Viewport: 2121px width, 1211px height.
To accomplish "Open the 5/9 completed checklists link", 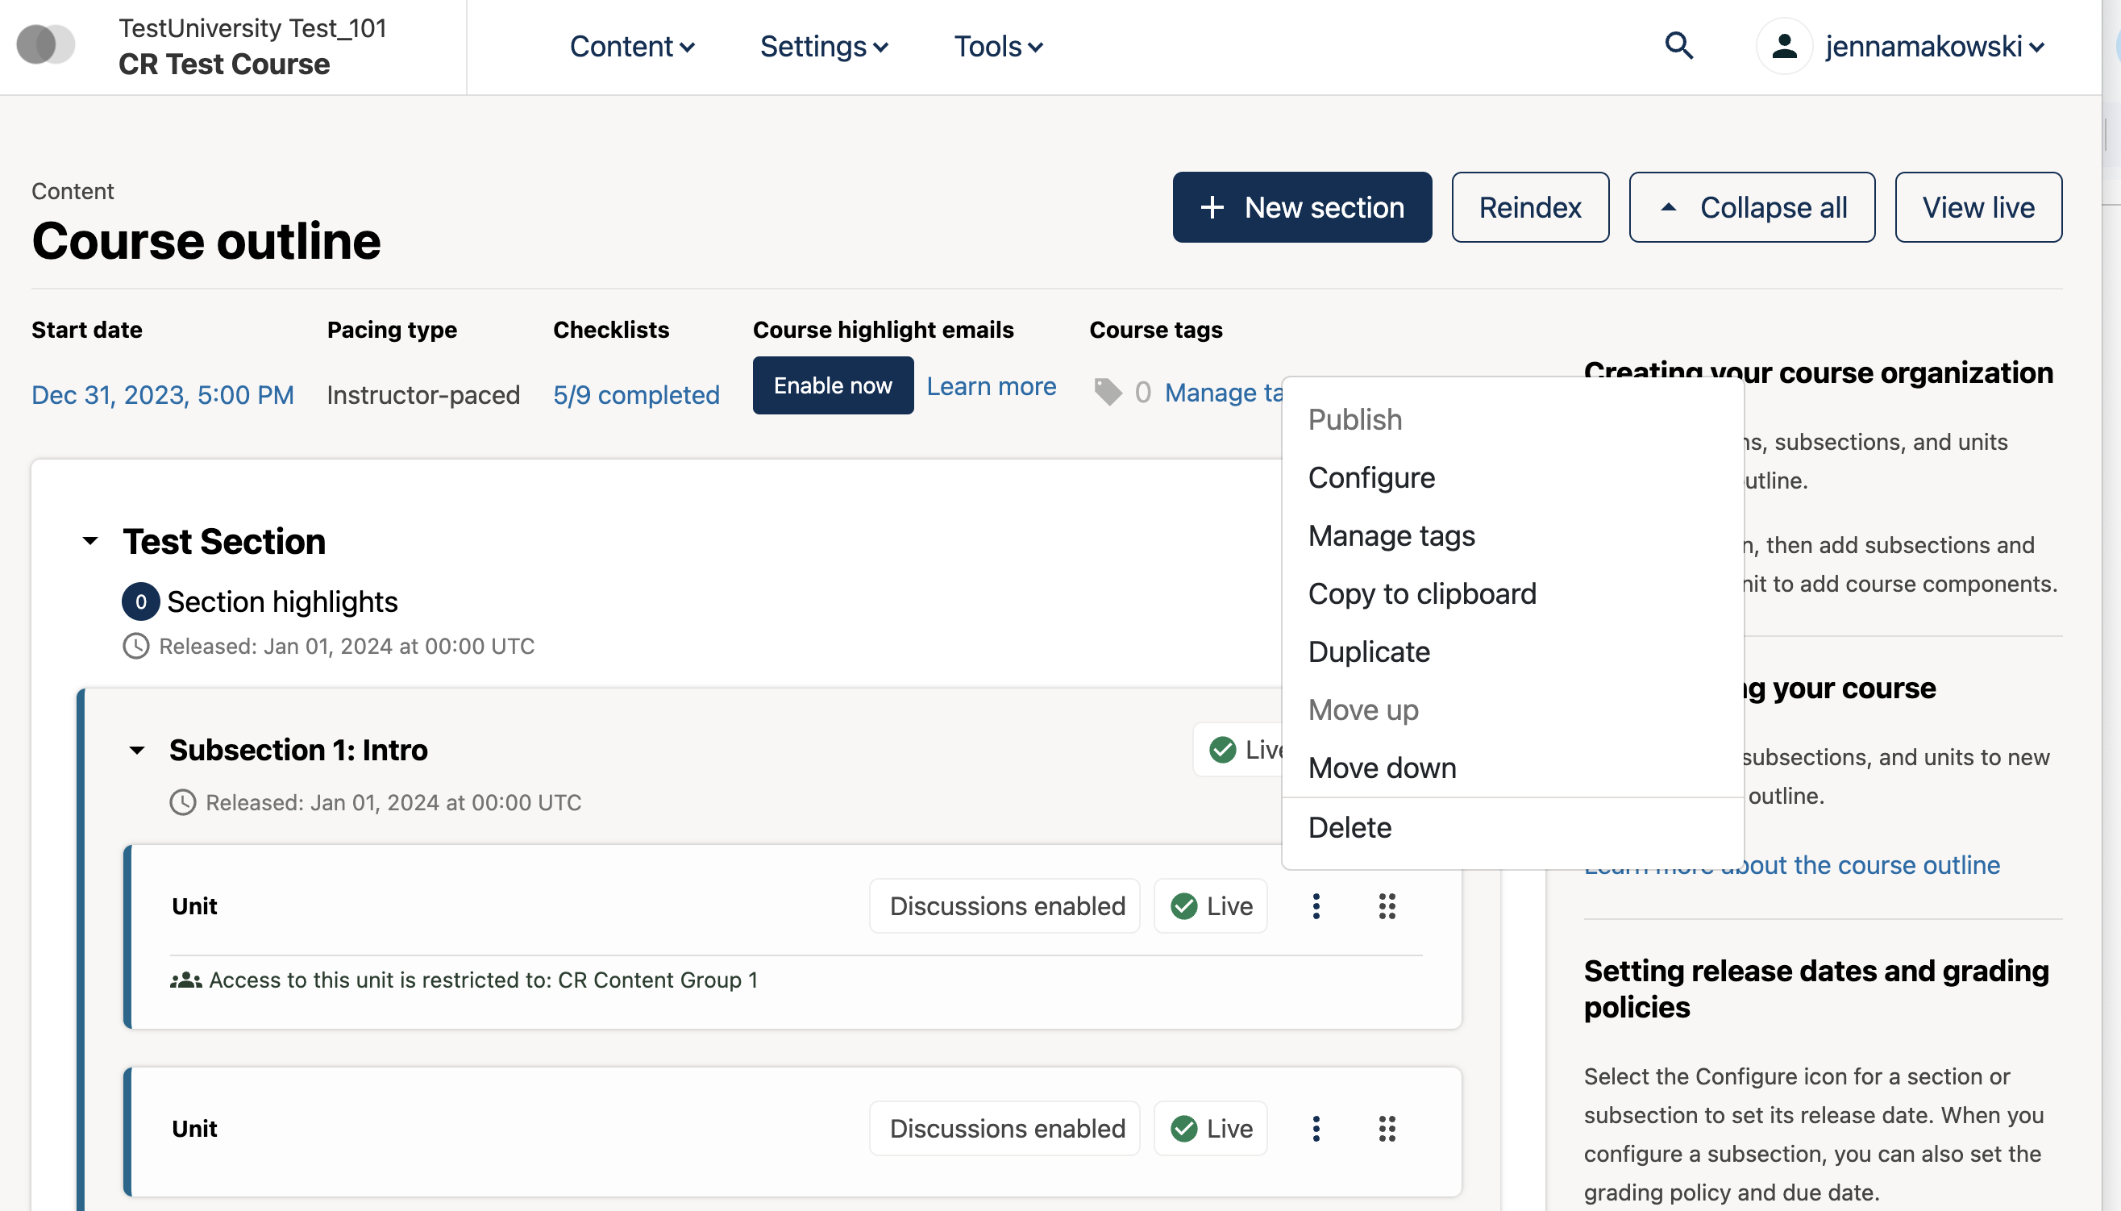I will 636,394.
